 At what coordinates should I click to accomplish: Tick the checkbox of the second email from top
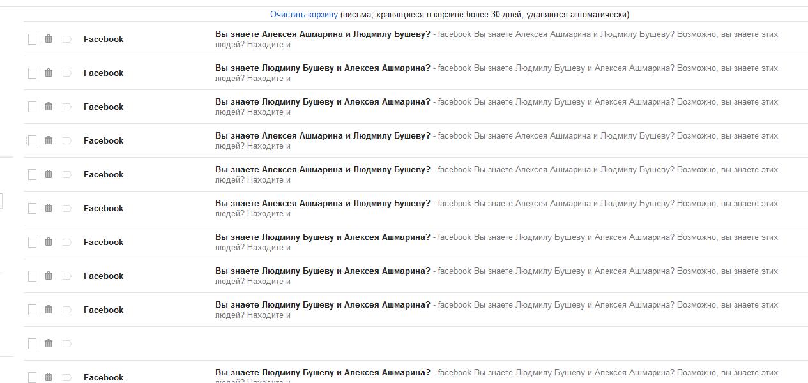tap(32, 73)
